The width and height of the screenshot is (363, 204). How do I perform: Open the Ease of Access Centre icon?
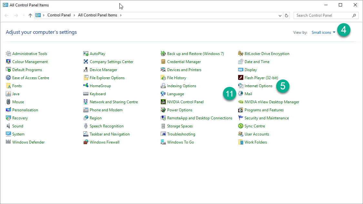(8, 78)
